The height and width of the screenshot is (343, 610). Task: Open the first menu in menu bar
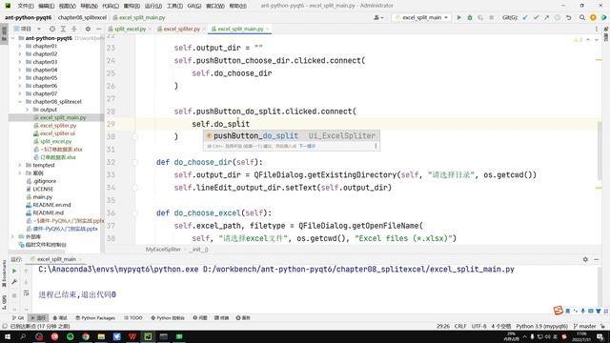(x=26, y=6)
